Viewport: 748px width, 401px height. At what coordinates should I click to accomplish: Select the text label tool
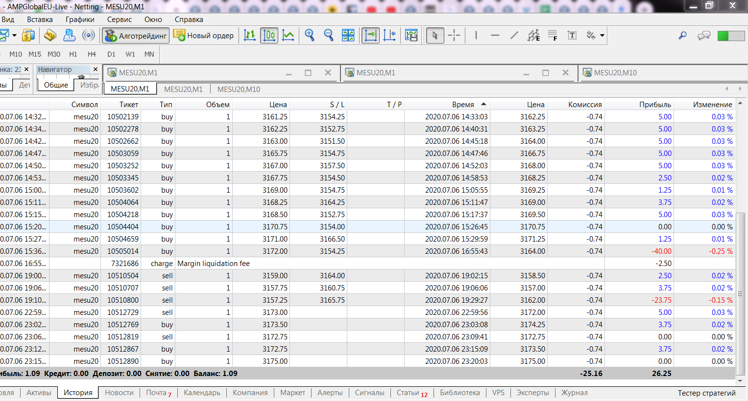(x=572, y=35)
